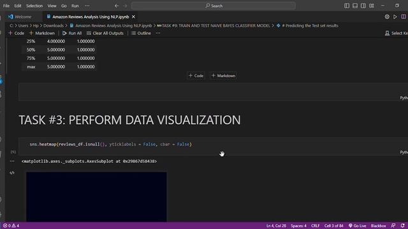Toggle the bottom panel layout icon
Image resolution: width=408 pixels, height=229 pixels.
355,6
